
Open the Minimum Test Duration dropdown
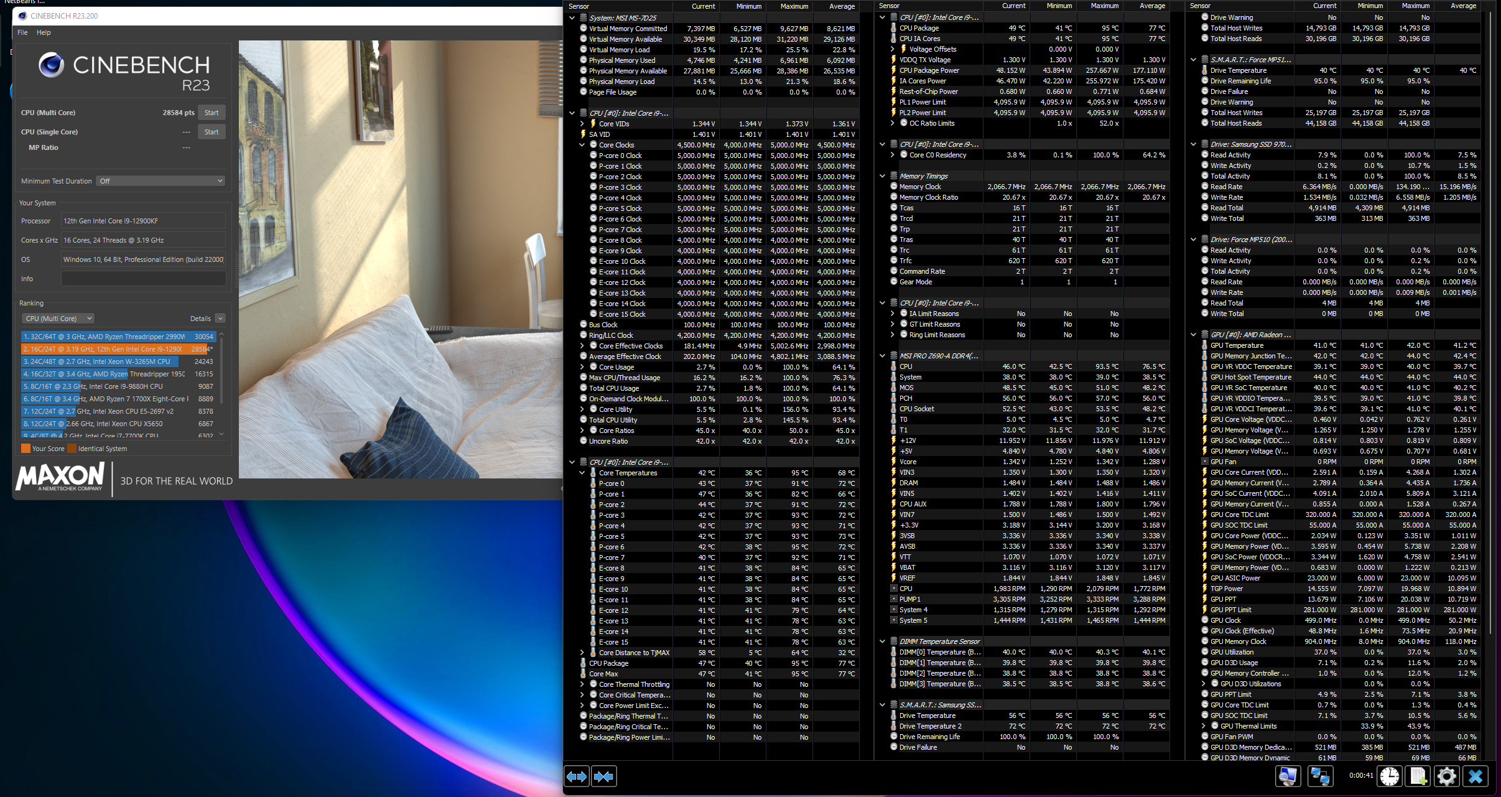click(x=160, y=181)
